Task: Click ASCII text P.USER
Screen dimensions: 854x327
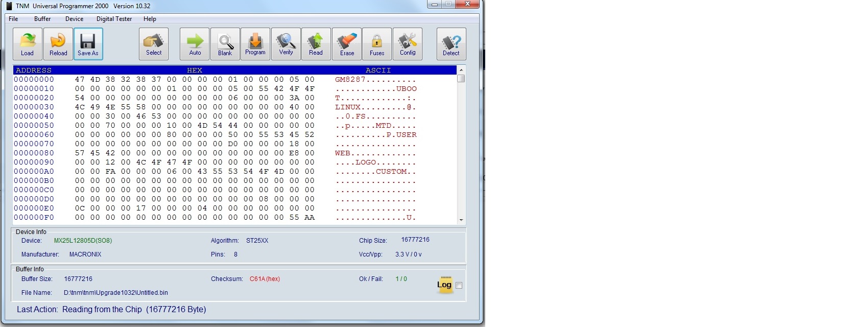Action: click(401, 134)
